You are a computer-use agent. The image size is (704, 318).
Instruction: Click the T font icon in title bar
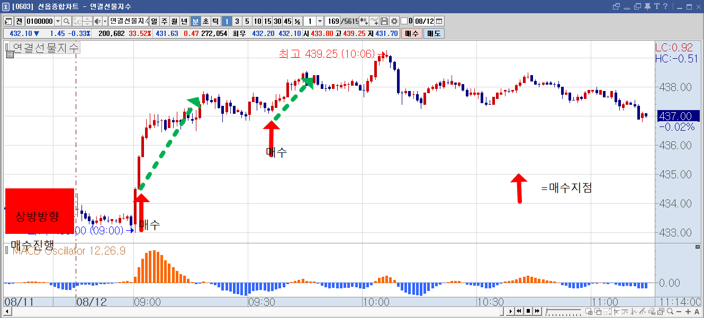point(657,6)
